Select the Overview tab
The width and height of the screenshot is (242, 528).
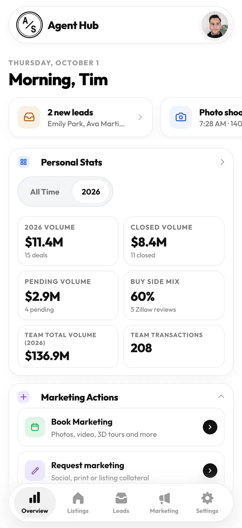point(35,503)
